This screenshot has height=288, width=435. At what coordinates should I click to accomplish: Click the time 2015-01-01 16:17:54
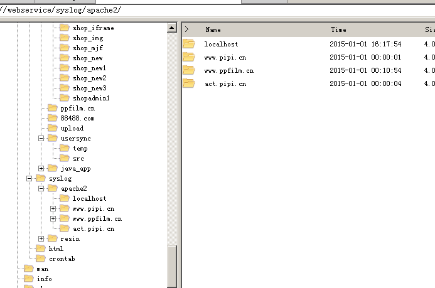[365, 44]
